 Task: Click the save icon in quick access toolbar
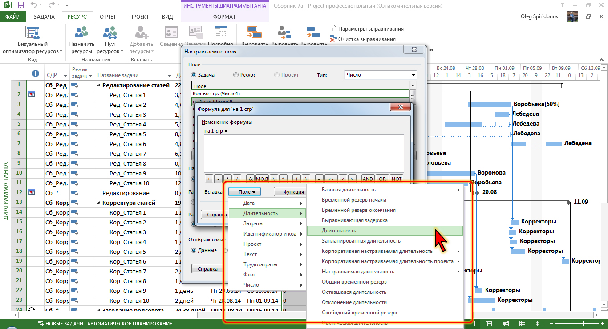point(20,6)
